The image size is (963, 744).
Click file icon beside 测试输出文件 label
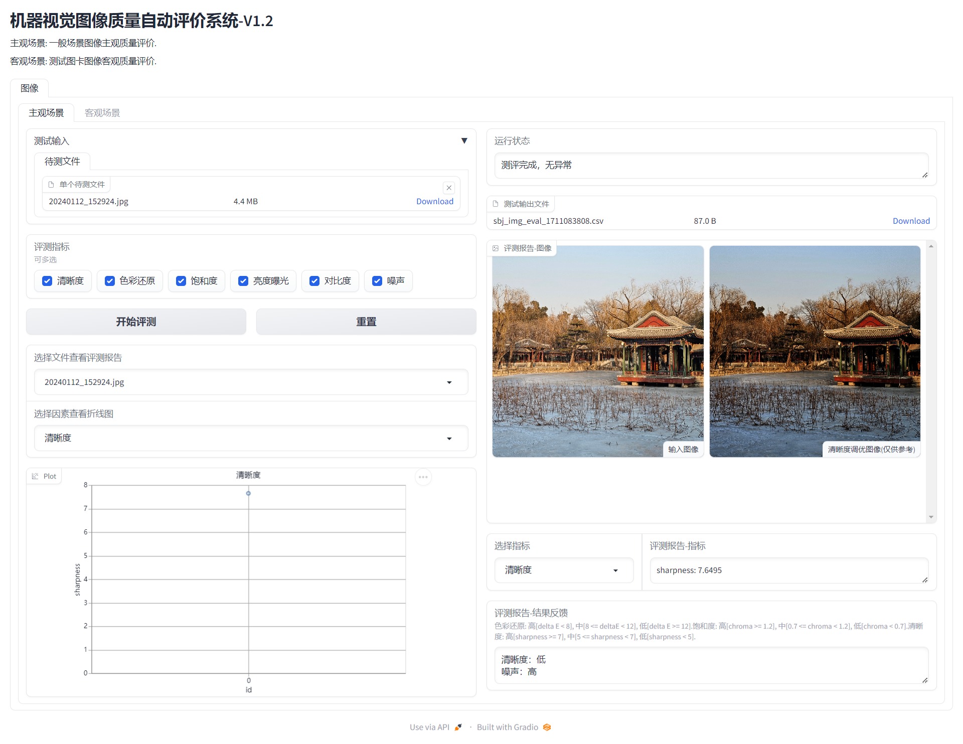[x=496, y=204]
